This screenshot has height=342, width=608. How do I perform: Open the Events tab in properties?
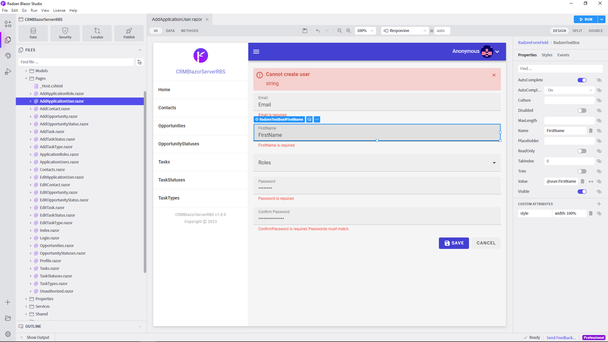click(x=563, y=55)
